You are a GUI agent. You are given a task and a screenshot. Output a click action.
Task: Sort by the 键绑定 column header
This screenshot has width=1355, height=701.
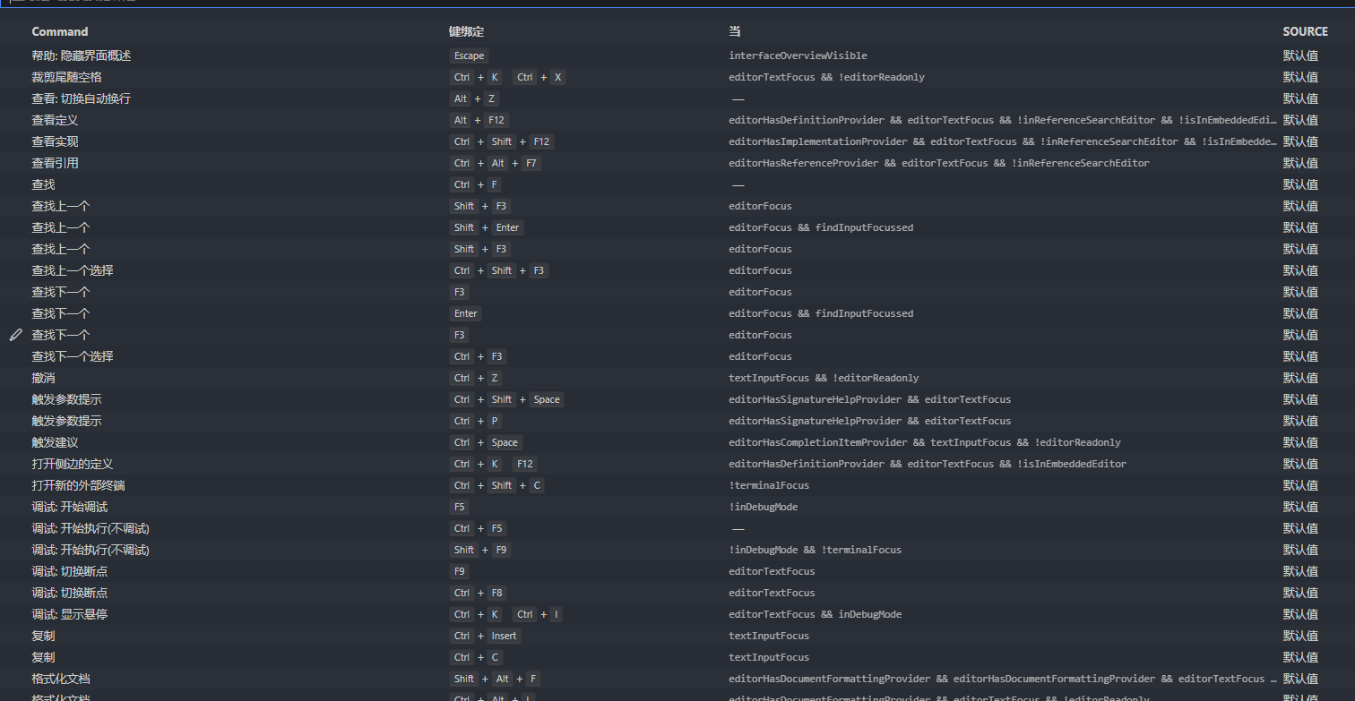click(465, 31)
